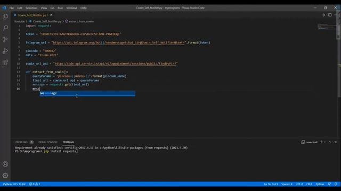The image size is (341, 191).
Task: Open the Telegram API URL link on line 5
Action: point(119,42)
